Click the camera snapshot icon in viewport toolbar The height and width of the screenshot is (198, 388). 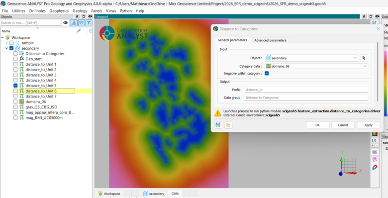pos(375,152)
